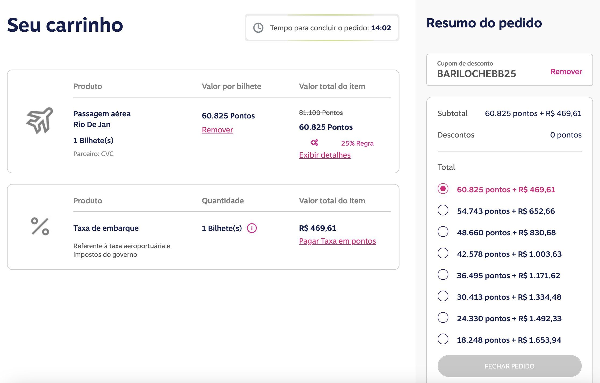Click the Descontos value 0 pontos

pos(566,135)
